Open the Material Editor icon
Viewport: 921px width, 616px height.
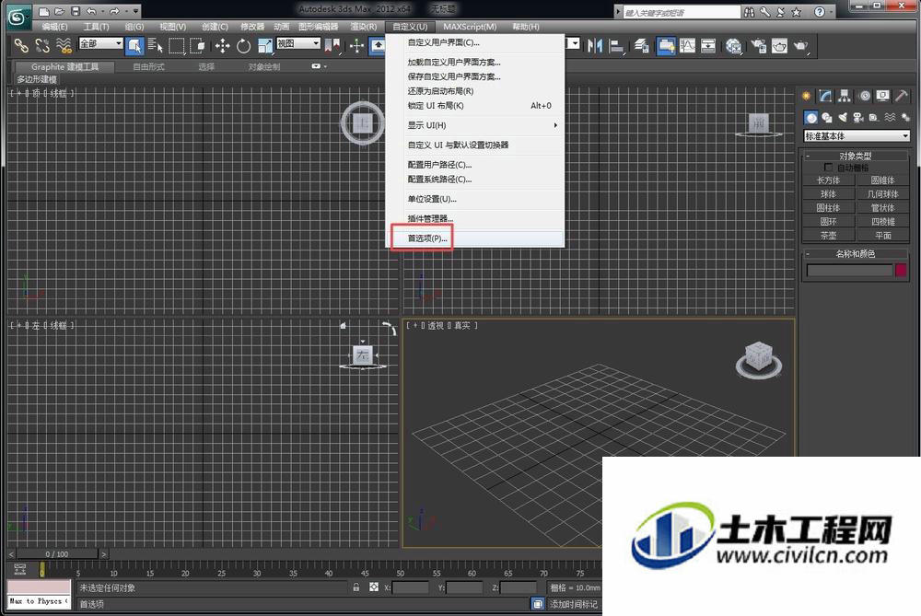tap(733, 46)
